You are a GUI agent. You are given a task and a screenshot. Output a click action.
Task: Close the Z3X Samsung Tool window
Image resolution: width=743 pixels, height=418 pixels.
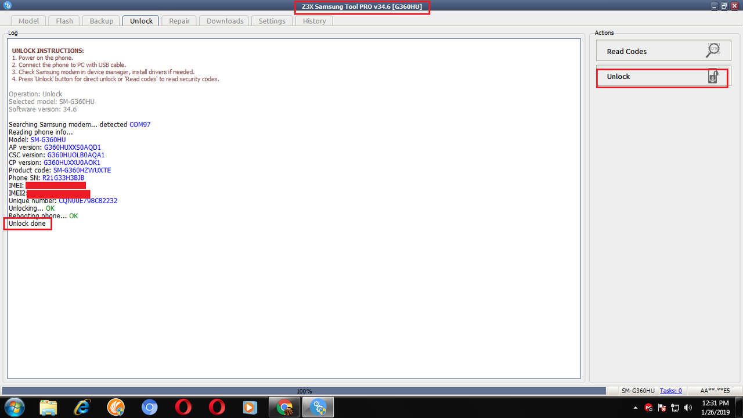pos(735,5)
